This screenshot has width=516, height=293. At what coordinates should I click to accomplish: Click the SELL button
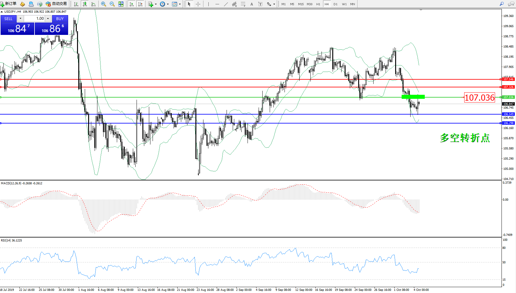pyautogui.click(x=8, y=19)
